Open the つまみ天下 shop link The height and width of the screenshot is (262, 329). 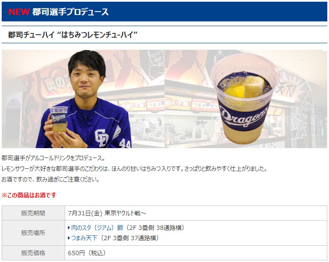coord(84,238)
